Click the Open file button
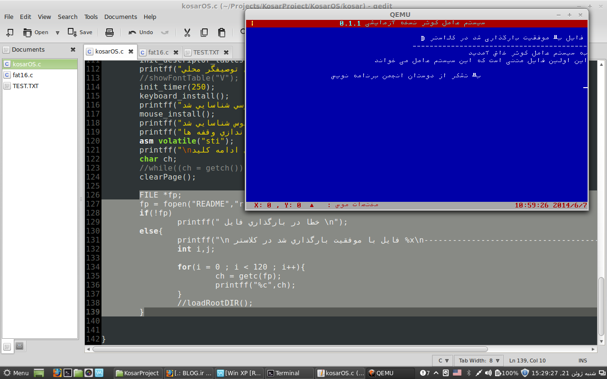607x379 pixels. coord(36,32)
